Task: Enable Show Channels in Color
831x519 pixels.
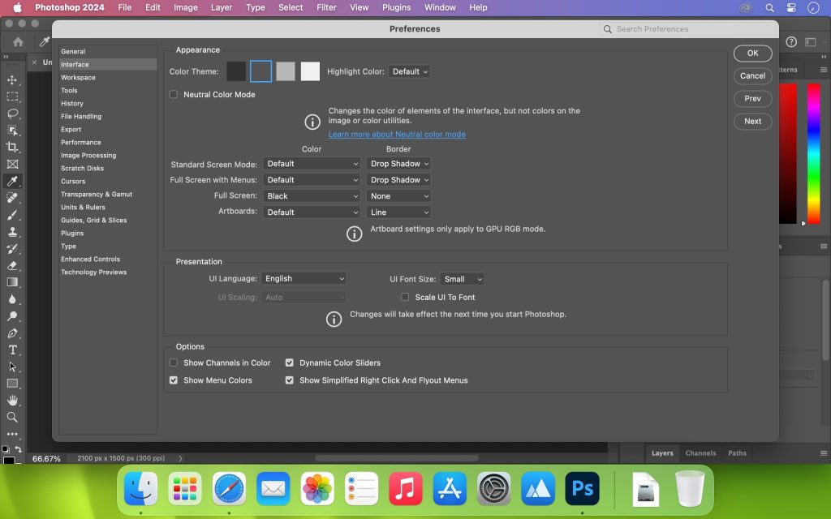Action: (x=173, y=362)
